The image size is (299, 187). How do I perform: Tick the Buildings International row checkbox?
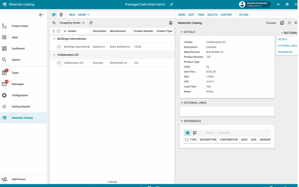click(x=59, y=47)
